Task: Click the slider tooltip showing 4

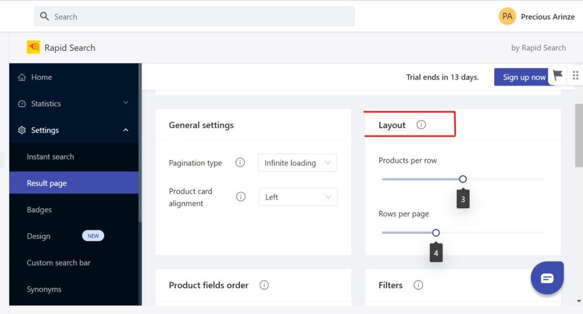Action: click(436, 253)
